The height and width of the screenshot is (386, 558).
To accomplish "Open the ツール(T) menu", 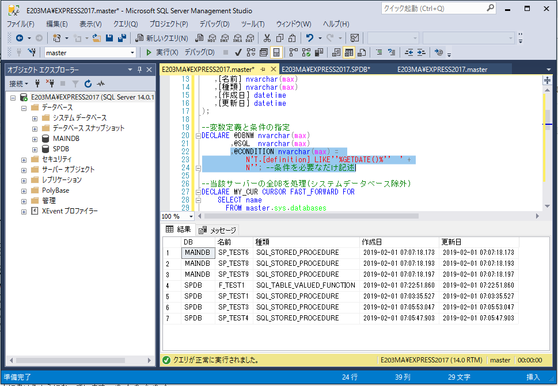I will 253,24.
